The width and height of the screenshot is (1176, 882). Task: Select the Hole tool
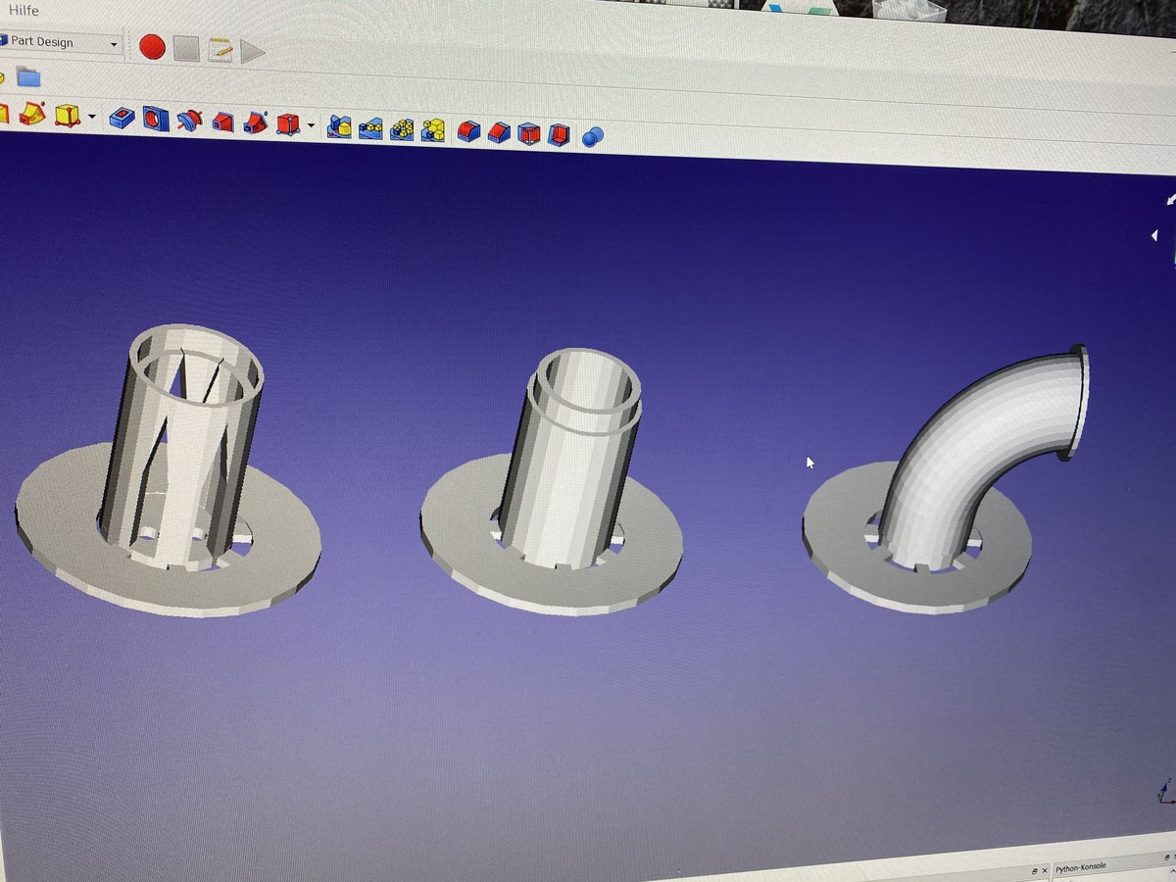tap(155, 120)
